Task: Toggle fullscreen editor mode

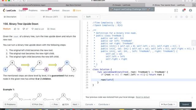Action: pos(192,17)
